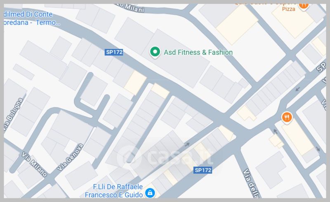Click the Via Bologna street label
This screenshot has height=202, width=330.
[14, 114]
